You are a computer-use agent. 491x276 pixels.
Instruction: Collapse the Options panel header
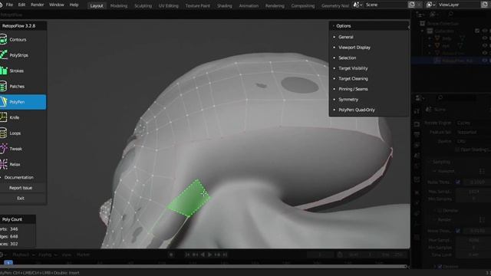point(368,26)
